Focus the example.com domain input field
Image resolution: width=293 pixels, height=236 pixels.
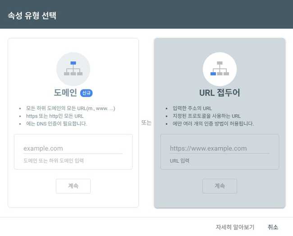click(73, 148)
